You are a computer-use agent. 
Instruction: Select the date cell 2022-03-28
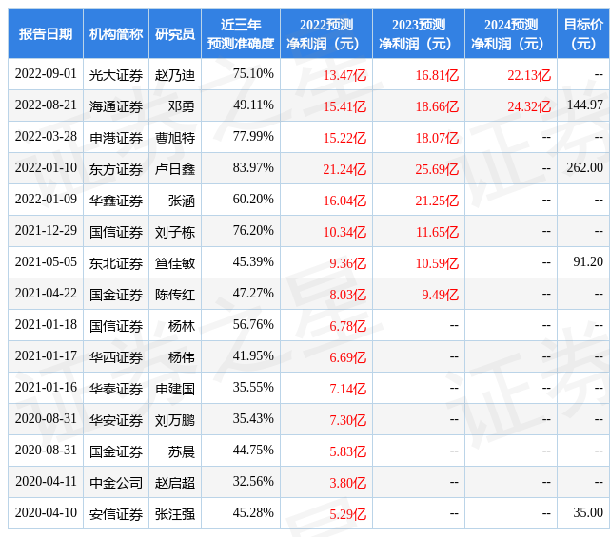pyautogui.click(x=46, y=136)
